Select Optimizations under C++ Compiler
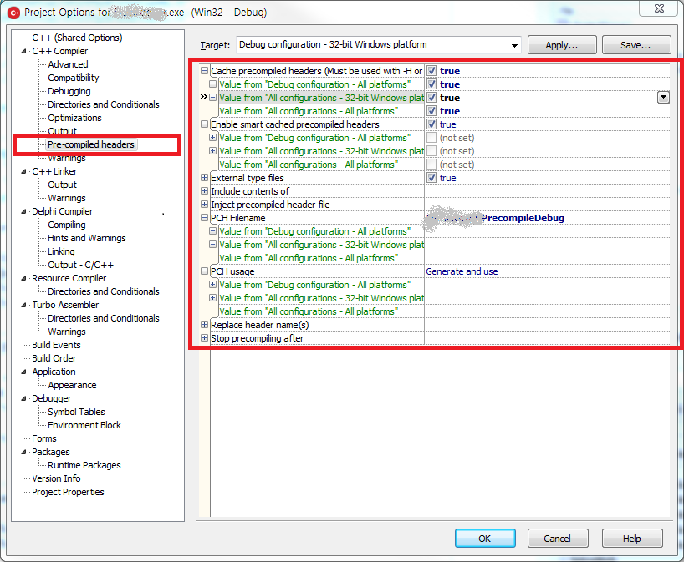 (74, 118)
